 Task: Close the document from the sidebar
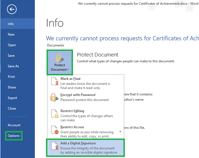pyautogui.click(x=12, y=108)
